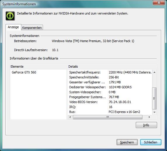Click the Schließen button

[x=151, y=142]
